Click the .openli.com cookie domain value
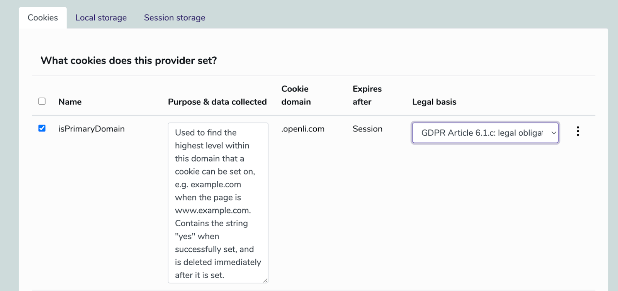Viewport: 618px width, 291px height. [303, 129]
